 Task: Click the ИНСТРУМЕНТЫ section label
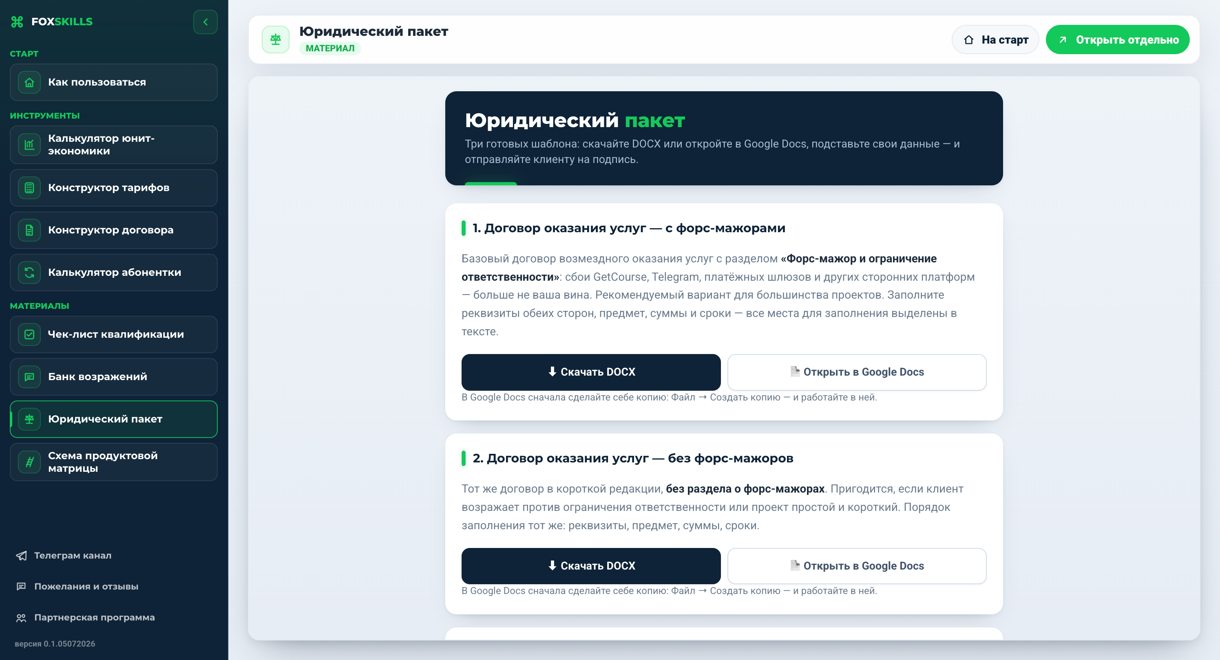pyautogui.click(x=45, y=116)
